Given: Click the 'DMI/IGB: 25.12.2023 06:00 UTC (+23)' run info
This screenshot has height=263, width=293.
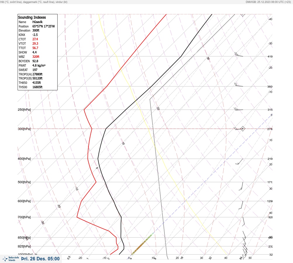Looking at the screenshot, I should tap(268, 2).
